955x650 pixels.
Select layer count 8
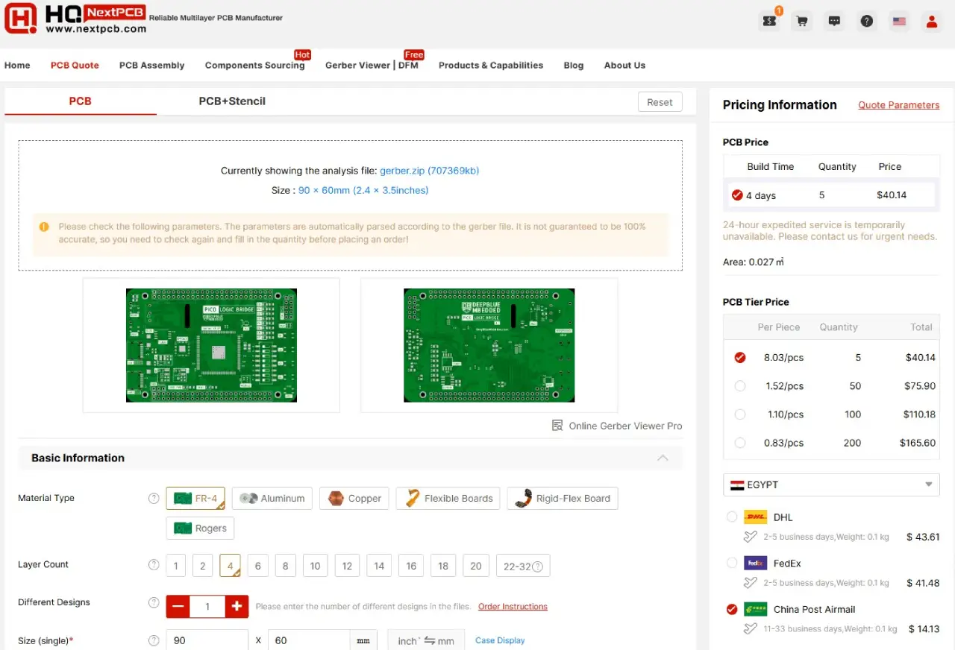(x=285, y=566)
